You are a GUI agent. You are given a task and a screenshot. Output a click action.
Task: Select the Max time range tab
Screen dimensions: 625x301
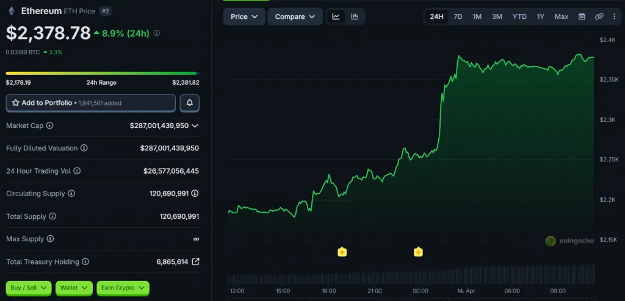pyautogui.click(x=562, y=16)
